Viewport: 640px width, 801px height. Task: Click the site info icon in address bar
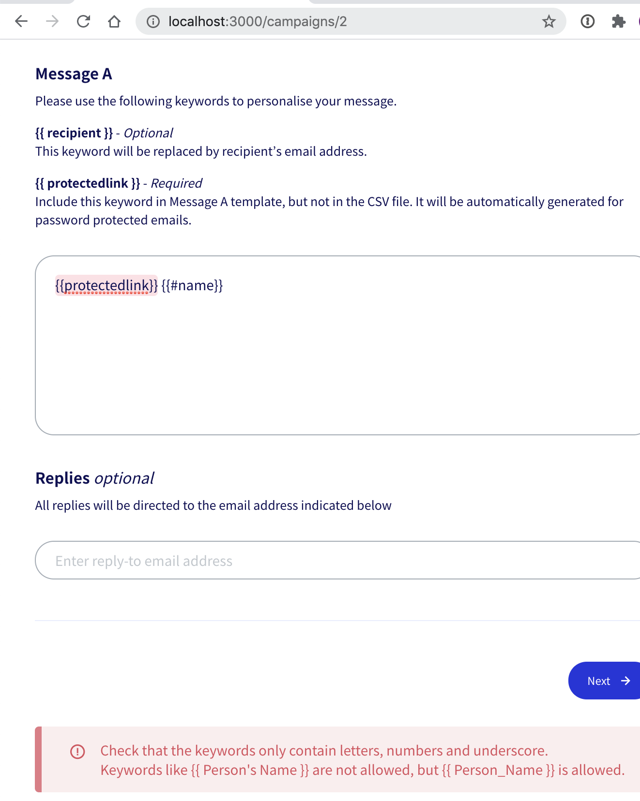tap(152, 21)
